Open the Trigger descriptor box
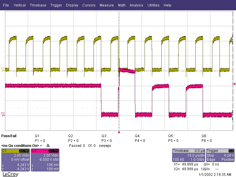Image resolution: width=236 pixels, height=177 pixels. pyautogui.click(x=220, y=155)
